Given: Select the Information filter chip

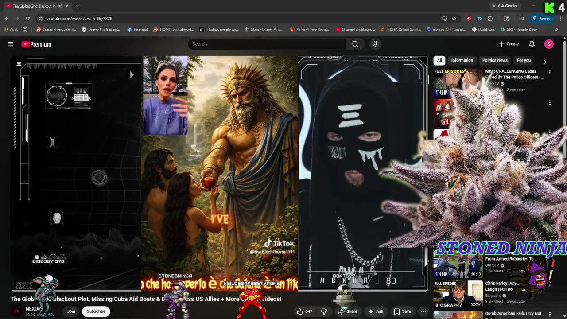Looking at the screenshot, I should (x=462, y=60).
